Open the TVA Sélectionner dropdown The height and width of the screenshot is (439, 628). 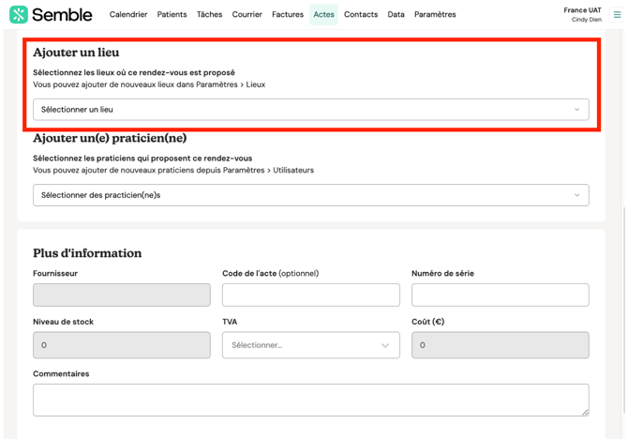tap(310, 345)
